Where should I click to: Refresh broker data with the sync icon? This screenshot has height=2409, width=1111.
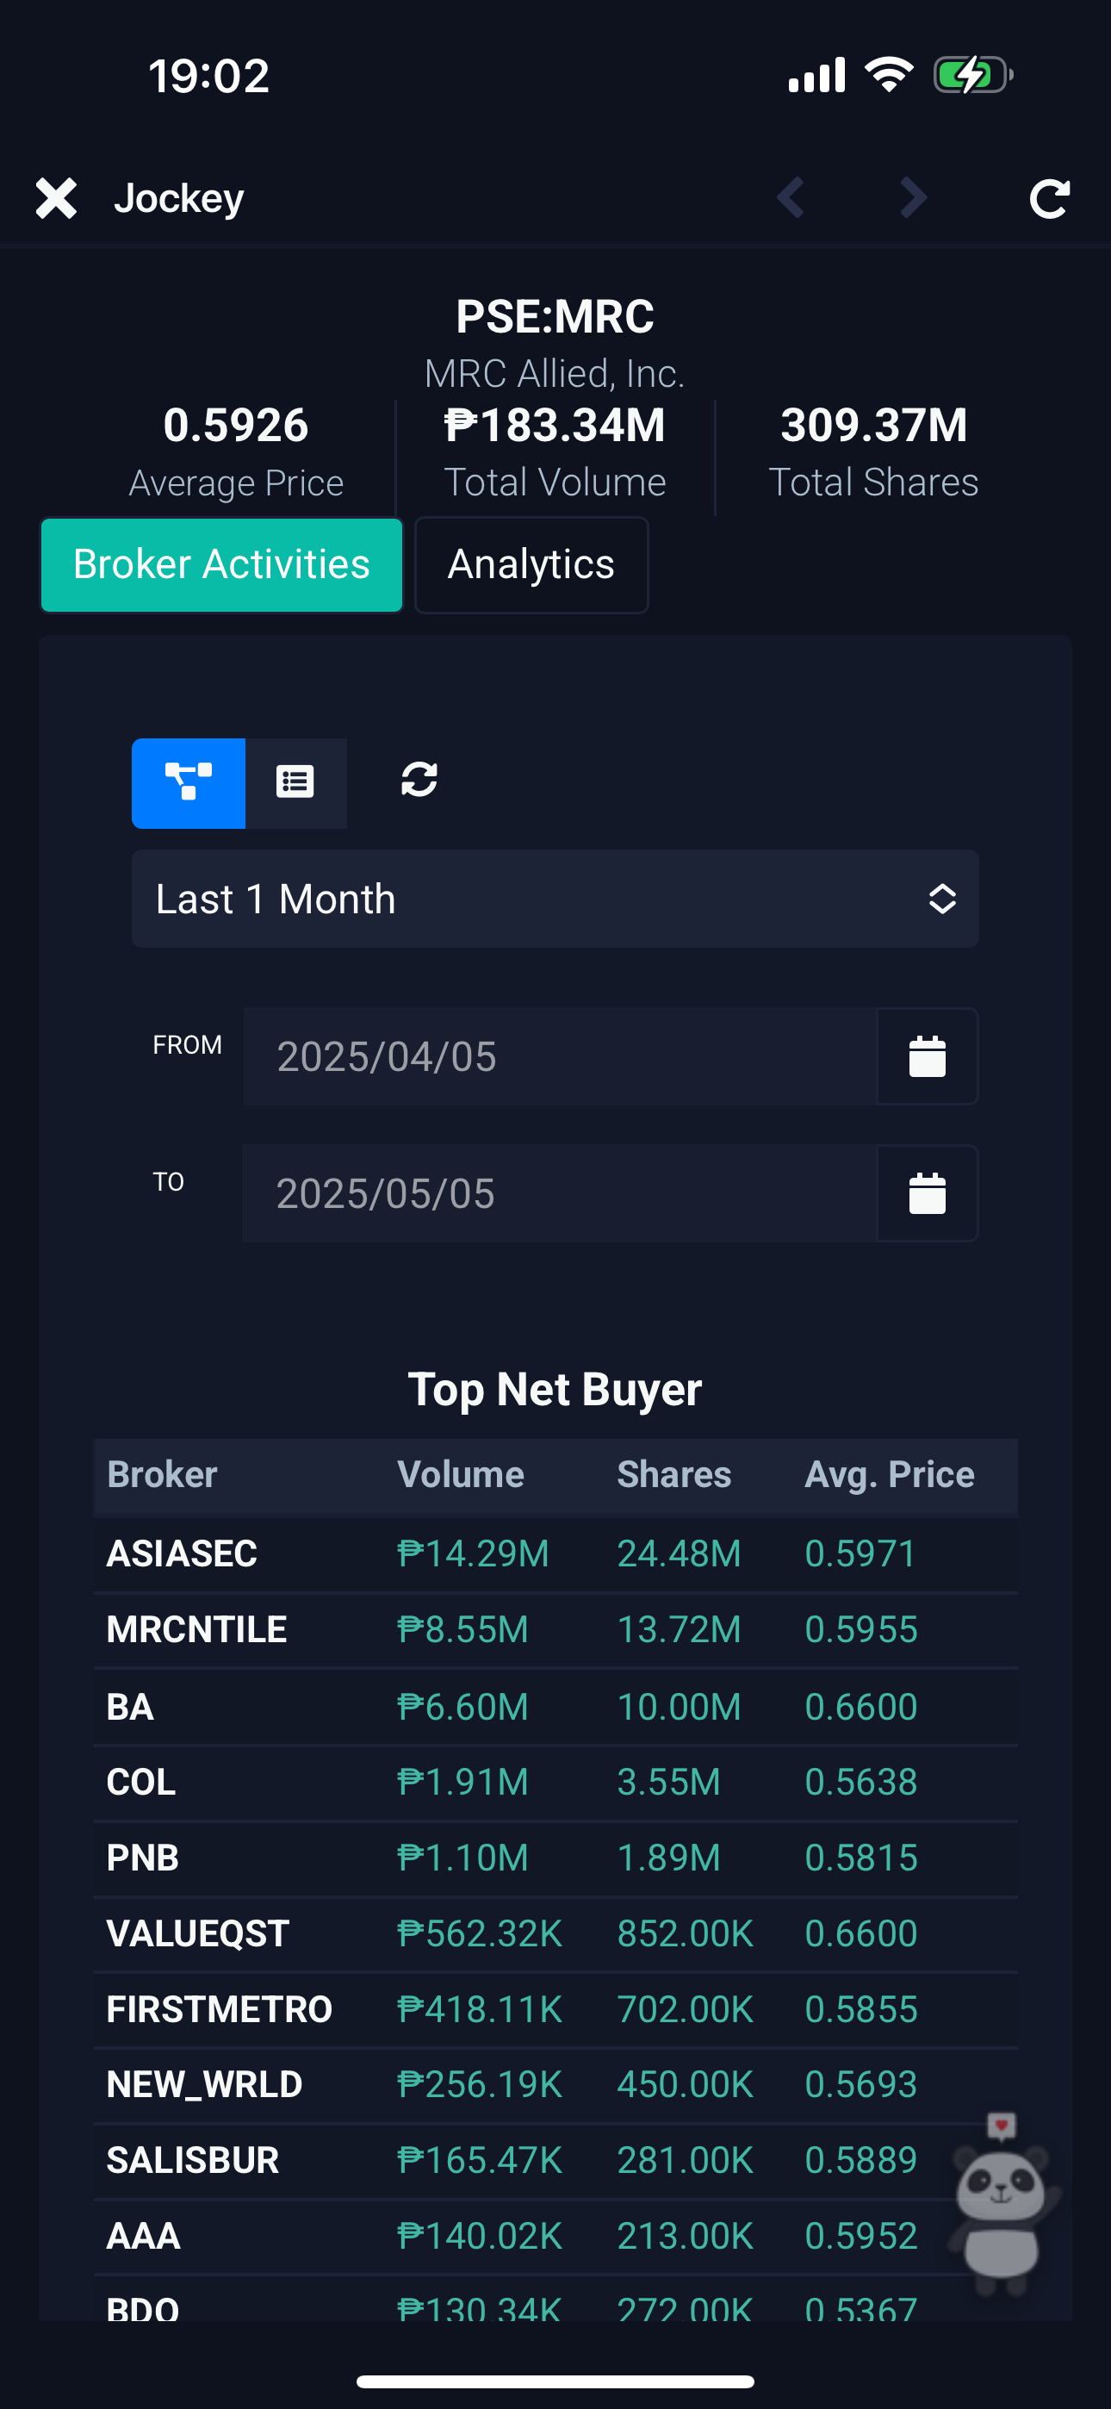[x=419, y=780]
